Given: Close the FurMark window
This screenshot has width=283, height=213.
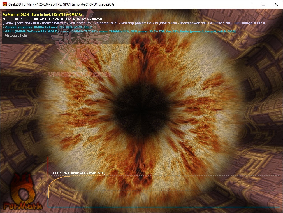Looking at the screenshot, I should (x=276, y=4).
